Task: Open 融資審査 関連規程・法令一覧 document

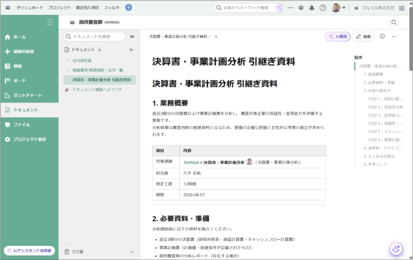Action: [98, 70]
